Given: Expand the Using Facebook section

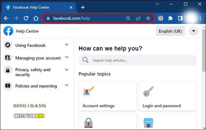Looking at the screenshot, I should click(67, 45).
